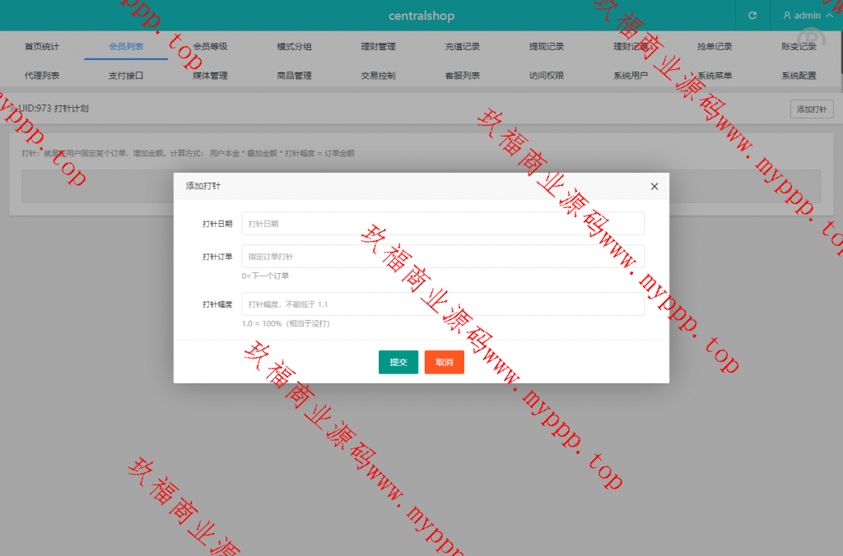Image resolution: width=843 pixels, height=556 pixels.
Task: Click the 打针订单 order input field
Action: pos(443,257)
